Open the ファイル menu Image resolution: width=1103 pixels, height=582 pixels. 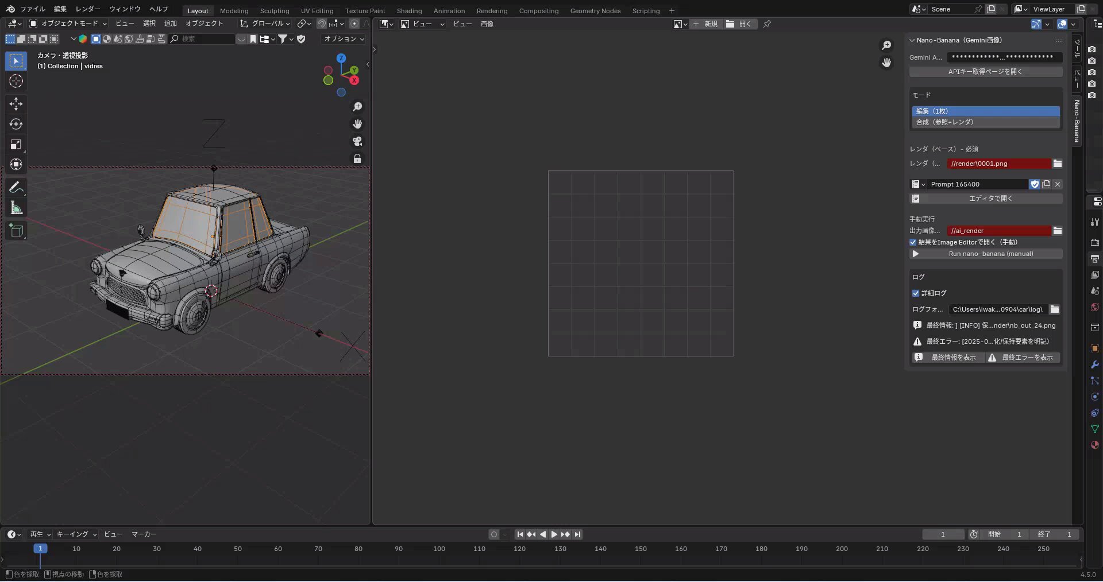[x=32, y=9]
